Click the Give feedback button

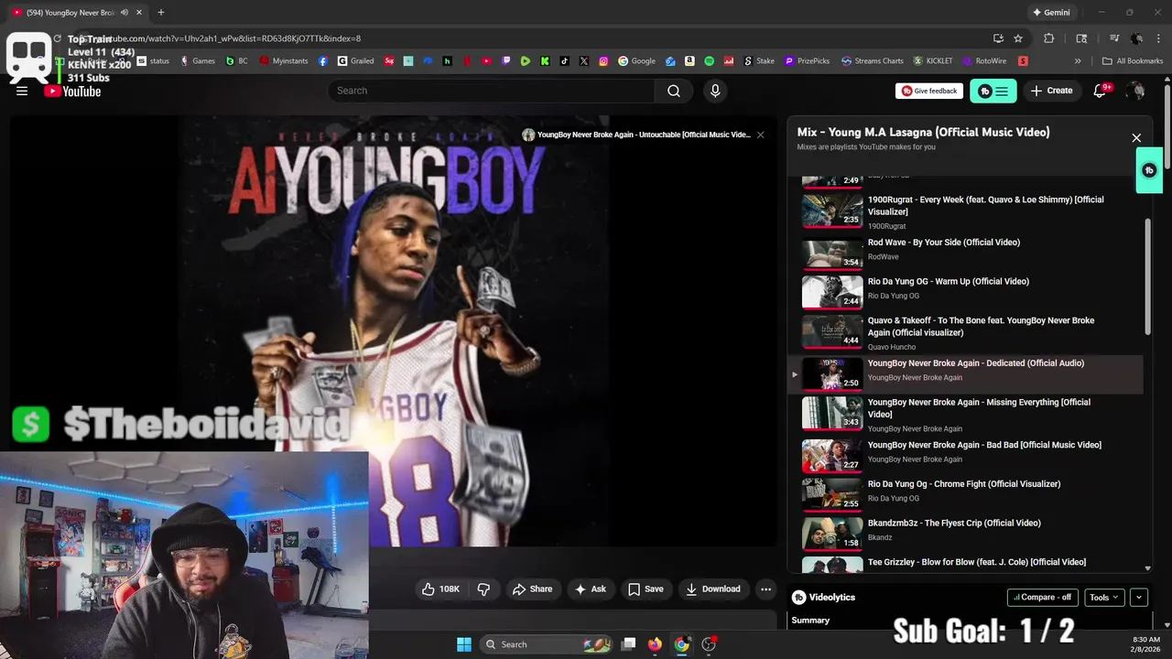coord(929,91)
